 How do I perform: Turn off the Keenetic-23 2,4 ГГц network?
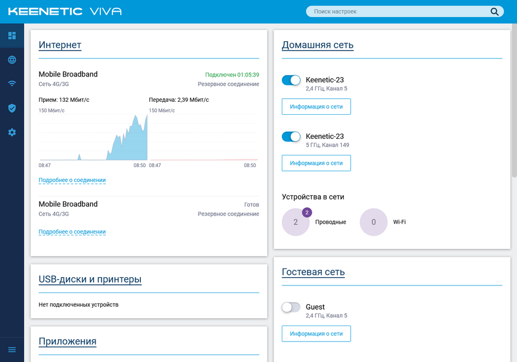(291, 80)
